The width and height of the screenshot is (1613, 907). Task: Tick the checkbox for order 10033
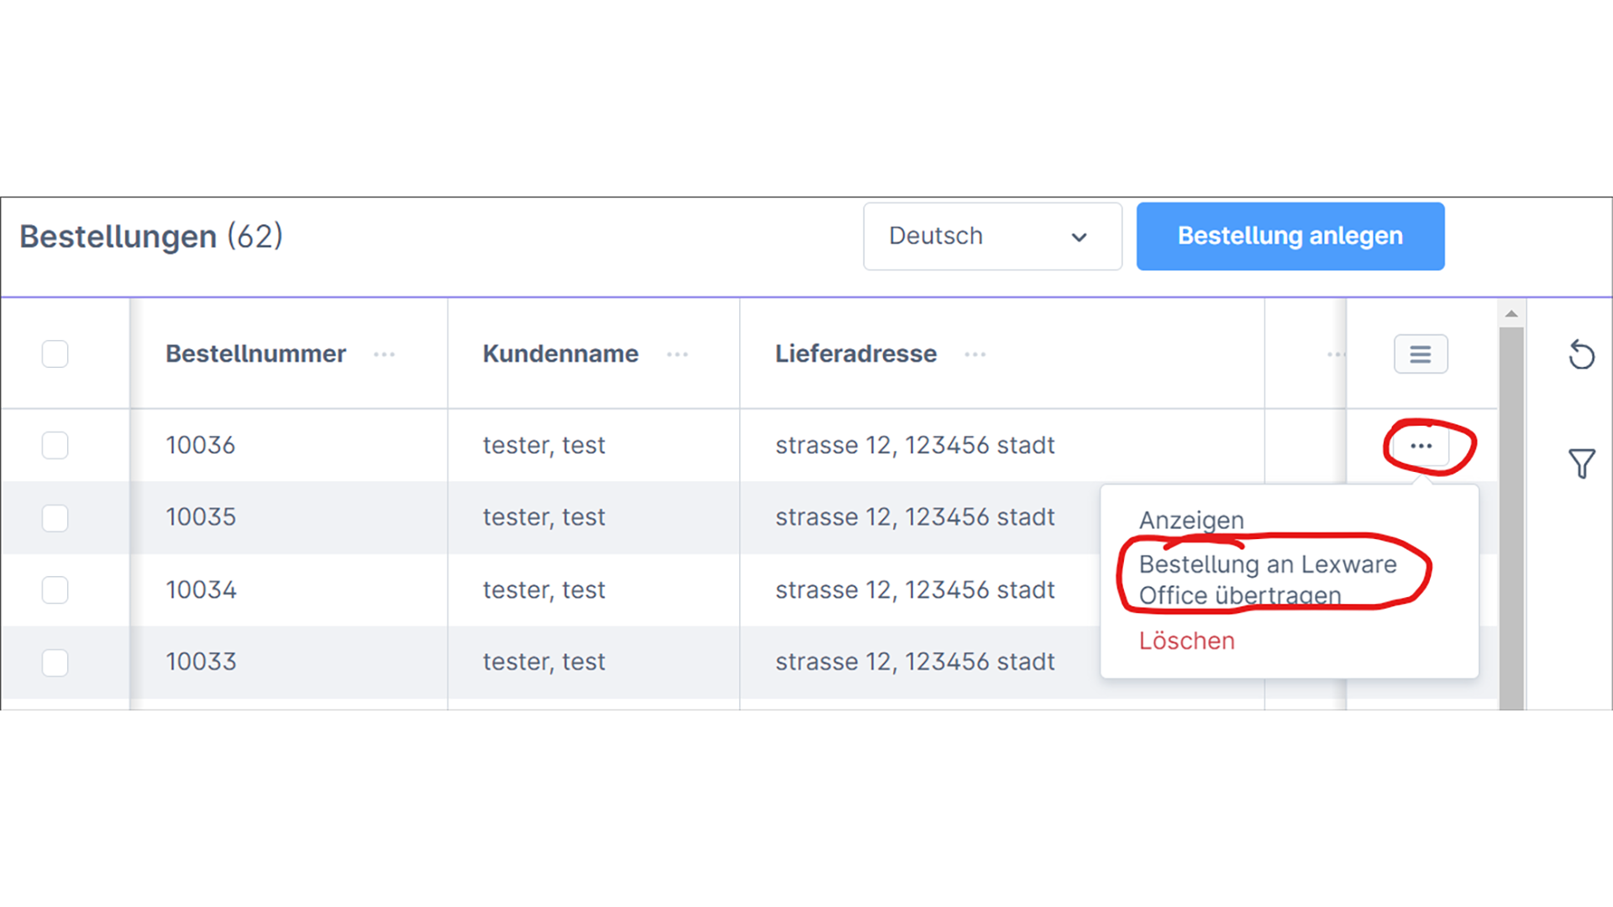coord(55,663)
